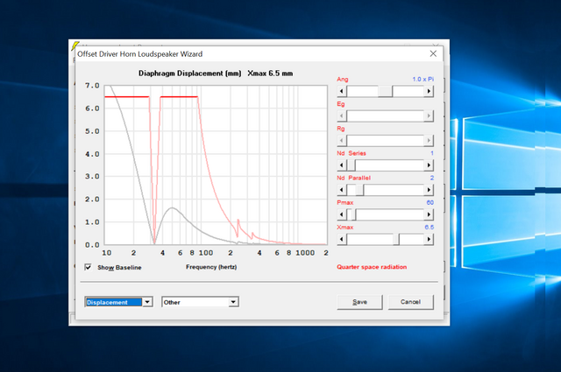The height and width of the screenshot is (372, 561).
Task: Click the Nd Parallel slider thumb
Action: (359, 190)
